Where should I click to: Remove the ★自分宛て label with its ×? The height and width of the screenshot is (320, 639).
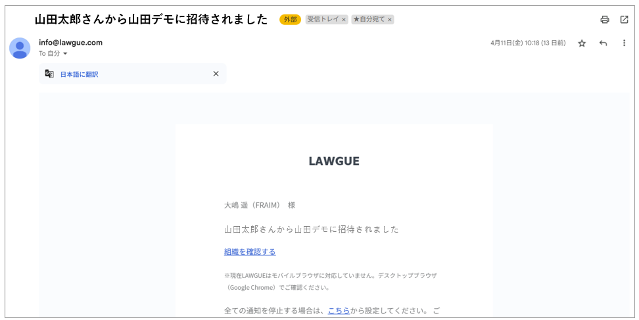coord(390,20)
